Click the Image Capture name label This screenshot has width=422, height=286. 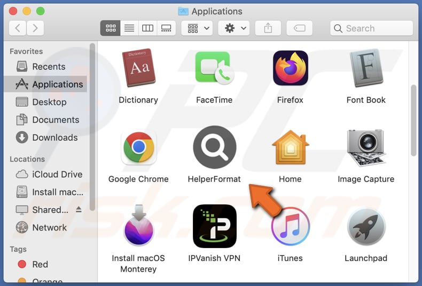tap(366, 179)
